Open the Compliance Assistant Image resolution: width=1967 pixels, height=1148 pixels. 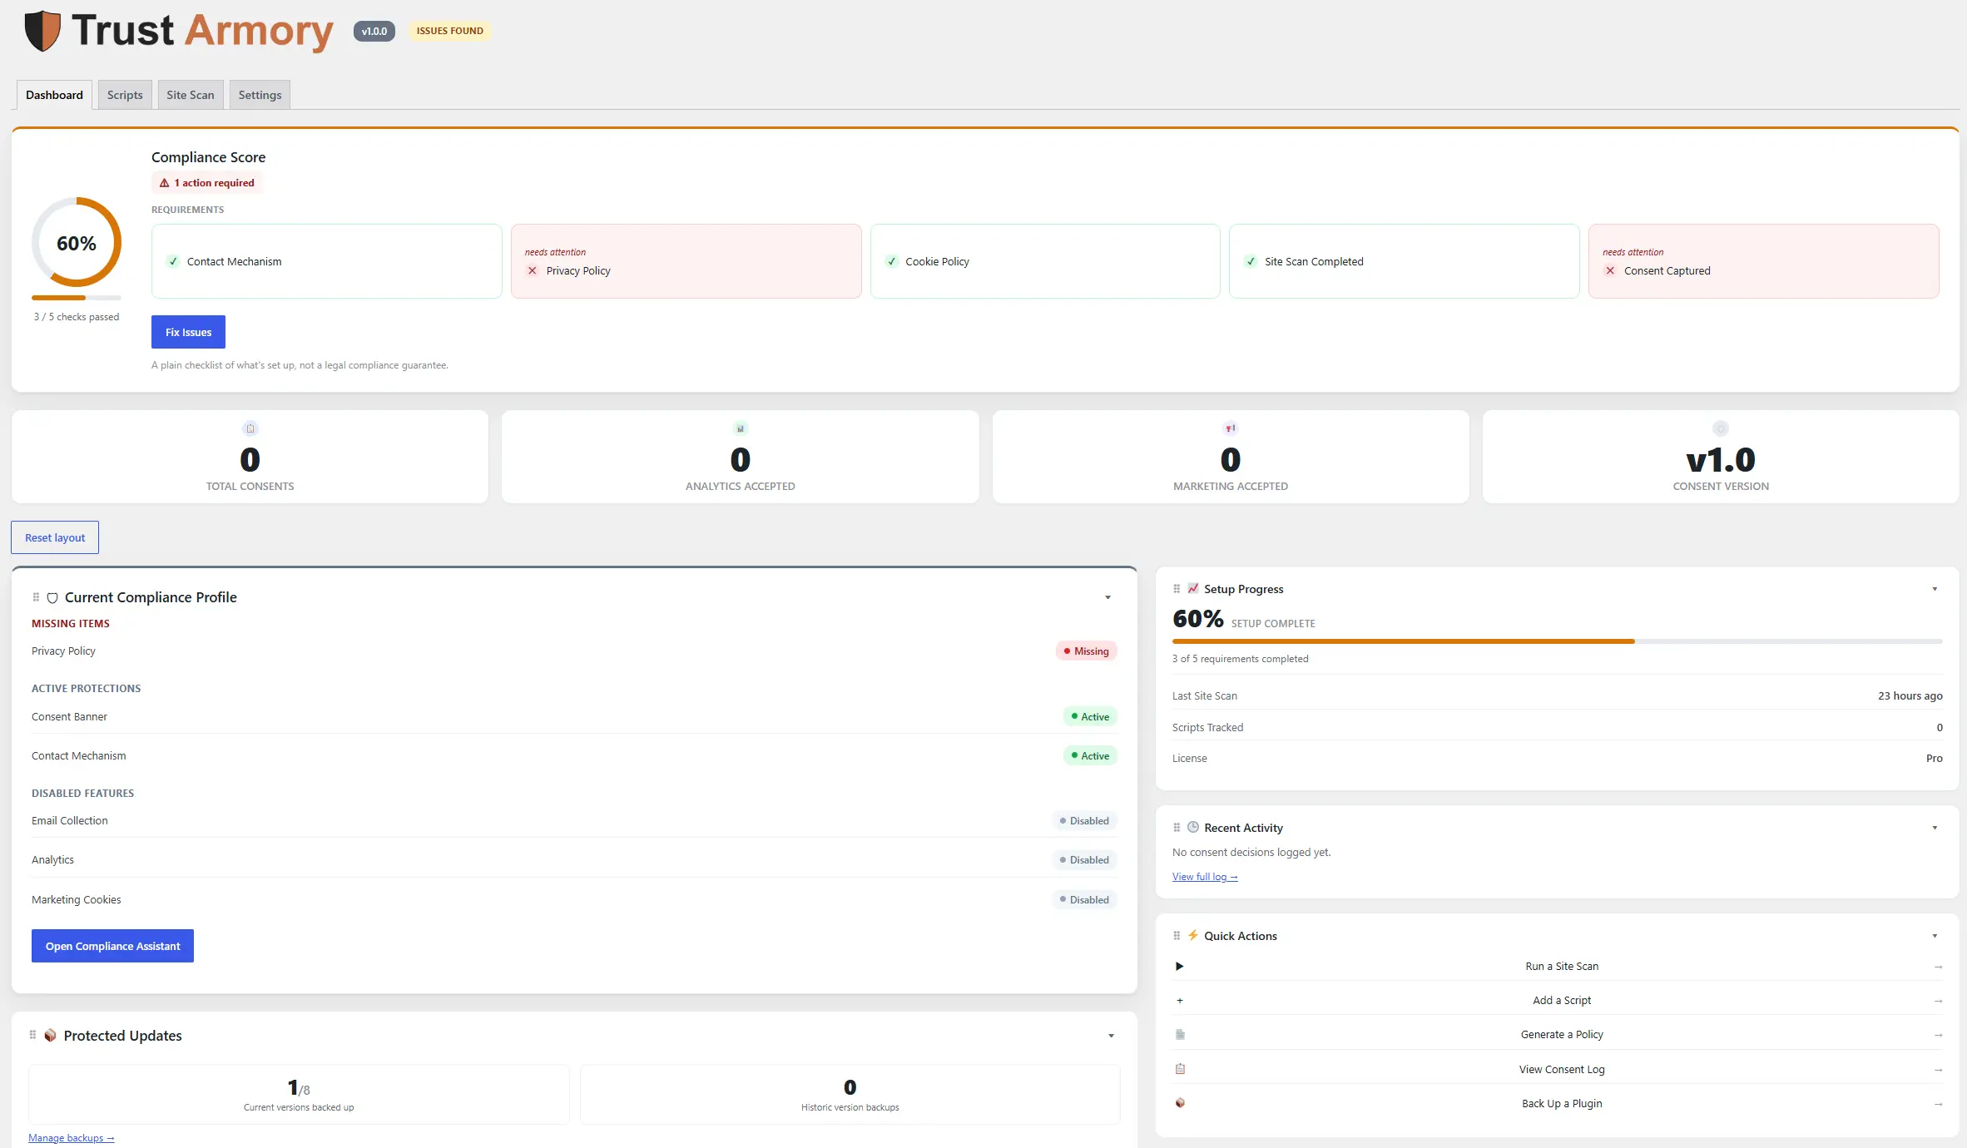(112, 946)
